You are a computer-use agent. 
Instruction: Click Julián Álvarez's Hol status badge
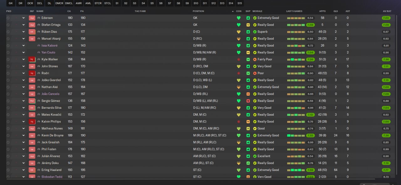coord(32,156)
